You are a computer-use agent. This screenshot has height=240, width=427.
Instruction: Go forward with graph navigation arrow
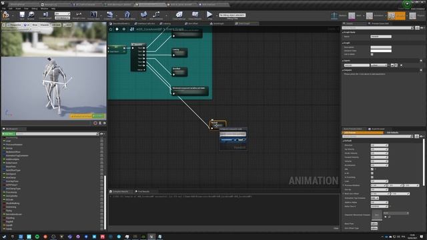click(124, 29)
